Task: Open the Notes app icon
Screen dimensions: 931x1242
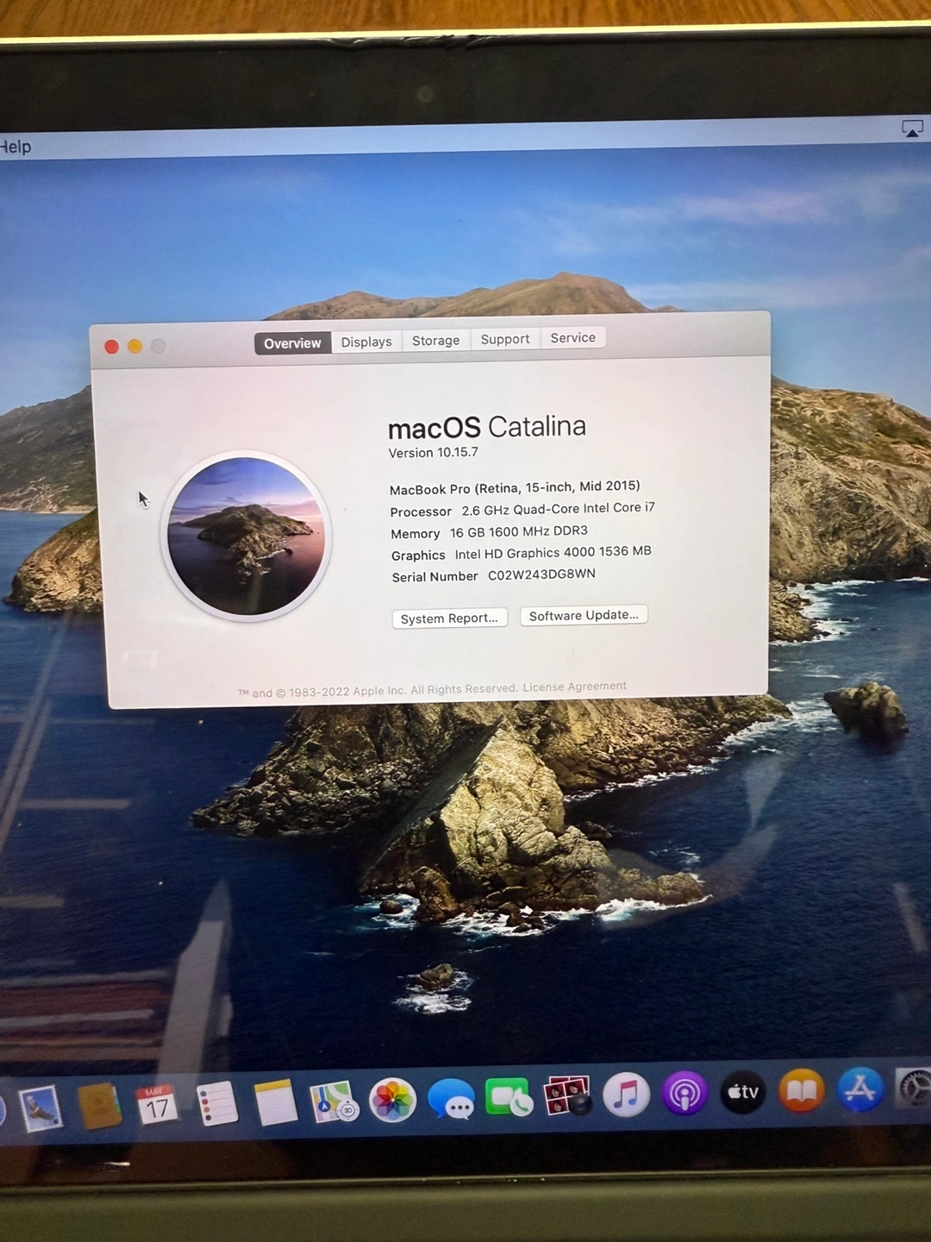Action: coord(276,1102)
